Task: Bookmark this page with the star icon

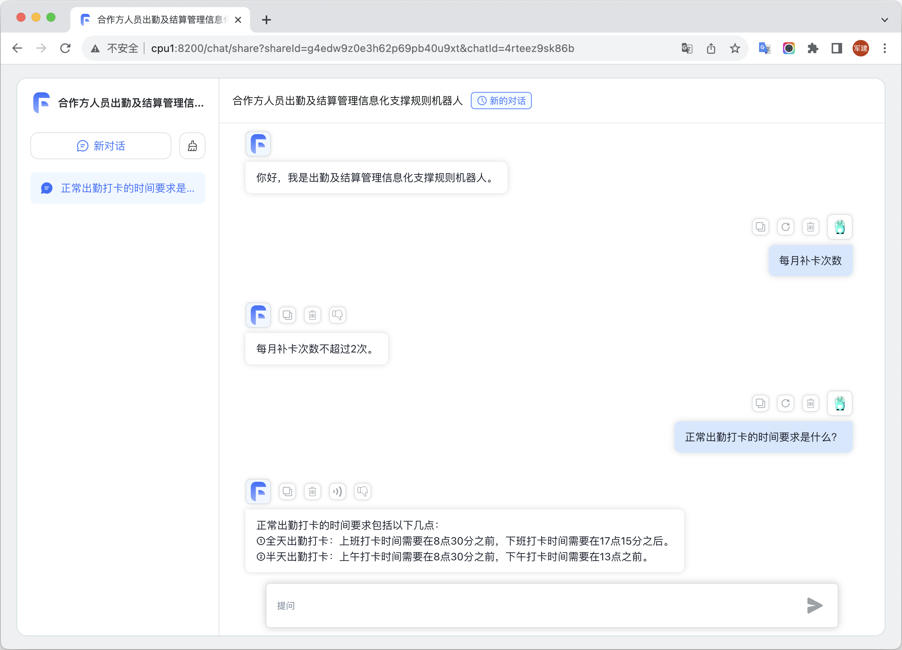Action: 735,49
